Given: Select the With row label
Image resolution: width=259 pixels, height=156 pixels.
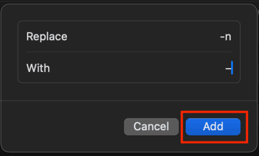Looking at the screenshot, I should (x=38, y=68).
